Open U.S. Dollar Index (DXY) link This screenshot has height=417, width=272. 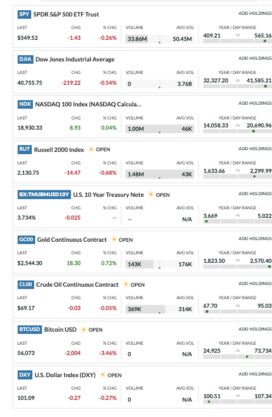tap(65, 375)
